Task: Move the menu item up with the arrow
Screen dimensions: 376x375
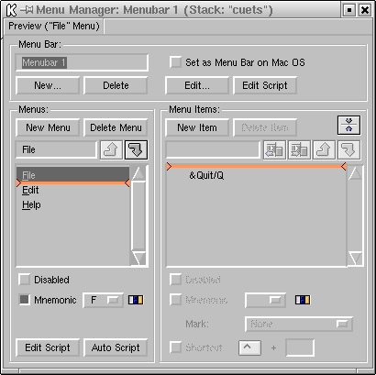Action: click(x=324, y=149)
